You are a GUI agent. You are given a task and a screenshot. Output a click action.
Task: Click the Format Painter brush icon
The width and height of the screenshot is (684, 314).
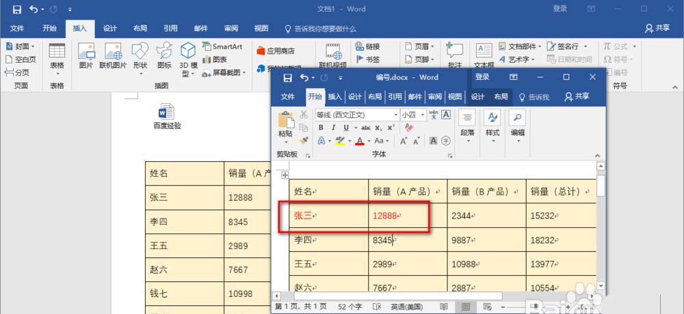point(304,140)
